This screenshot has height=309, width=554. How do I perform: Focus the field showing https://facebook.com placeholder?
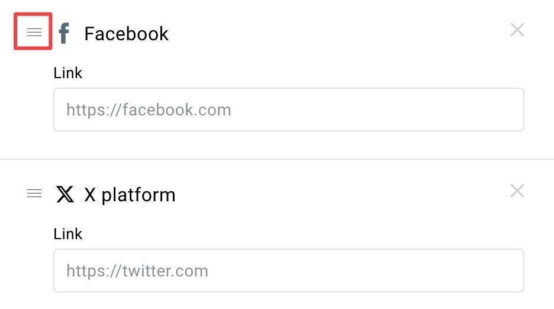289,110
